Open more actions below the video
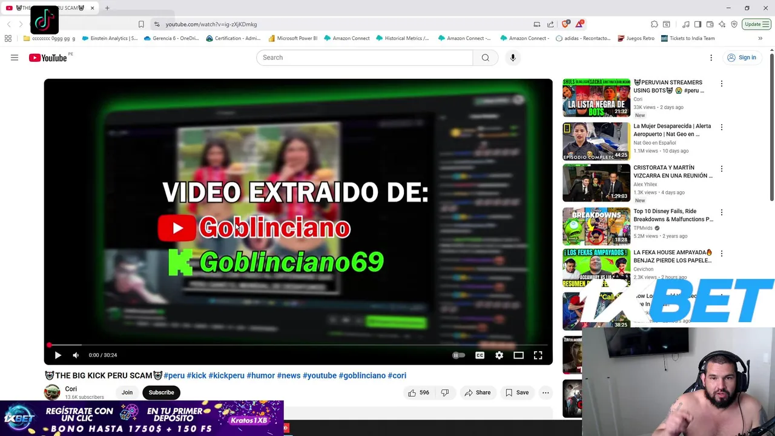This screenshot has height=436, width=775. coord(546,392)
